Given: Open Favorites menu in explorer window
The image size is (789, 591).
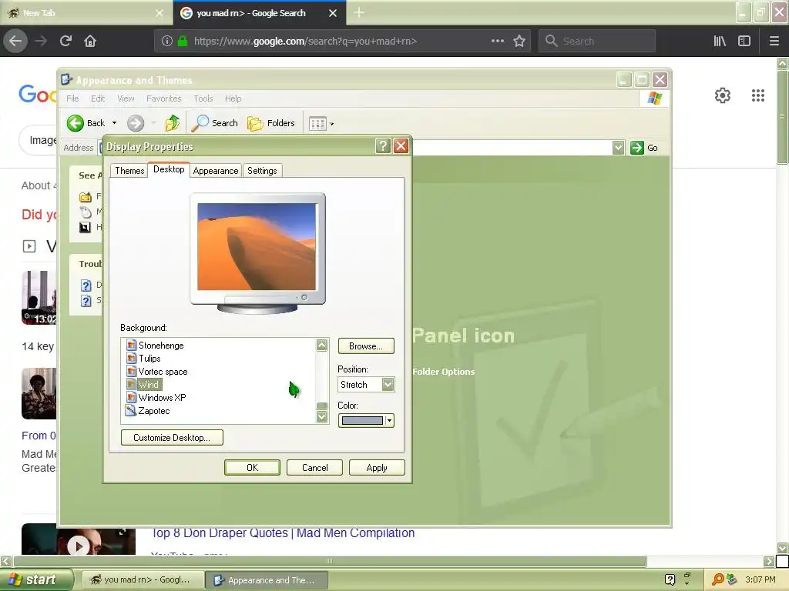Looking at the screenshot, I should 163,98.
